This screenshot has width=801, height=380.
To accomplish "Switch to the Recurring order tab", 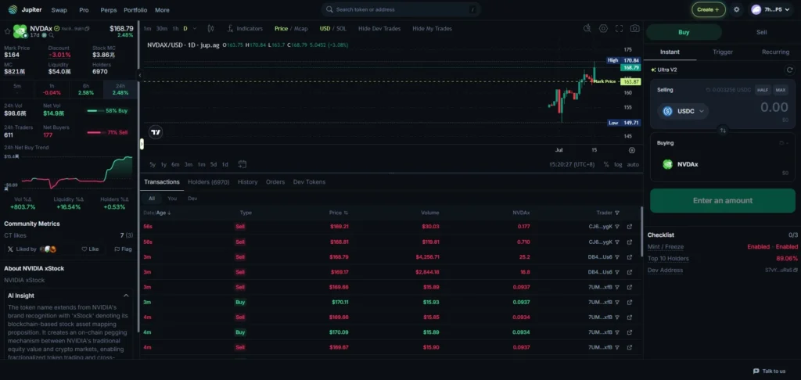I will click(775, 52).
